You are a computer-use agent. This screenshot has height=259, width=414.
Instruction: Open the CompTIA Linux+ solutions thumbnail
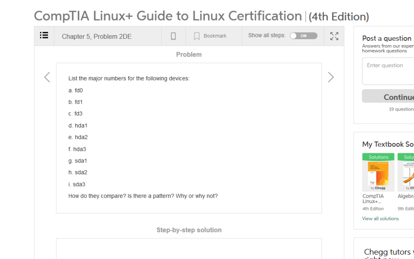pos(378,172)
